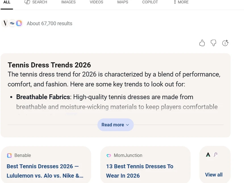Click the black 'A' icon in View all card
244x183 pixels.
[208, 155]
